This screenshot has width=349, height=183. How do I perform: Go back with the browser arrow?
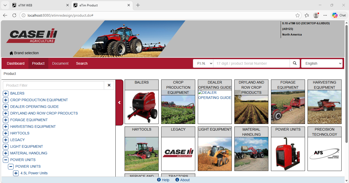[x=5, y=15]
